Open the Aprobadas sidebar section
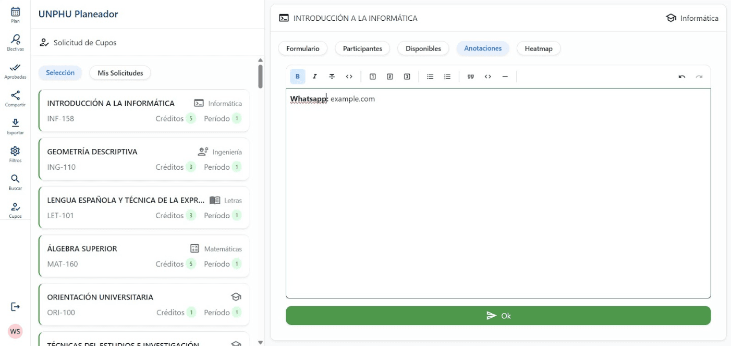This screenshot has width=731, height=349. click(x=15, y=71)
